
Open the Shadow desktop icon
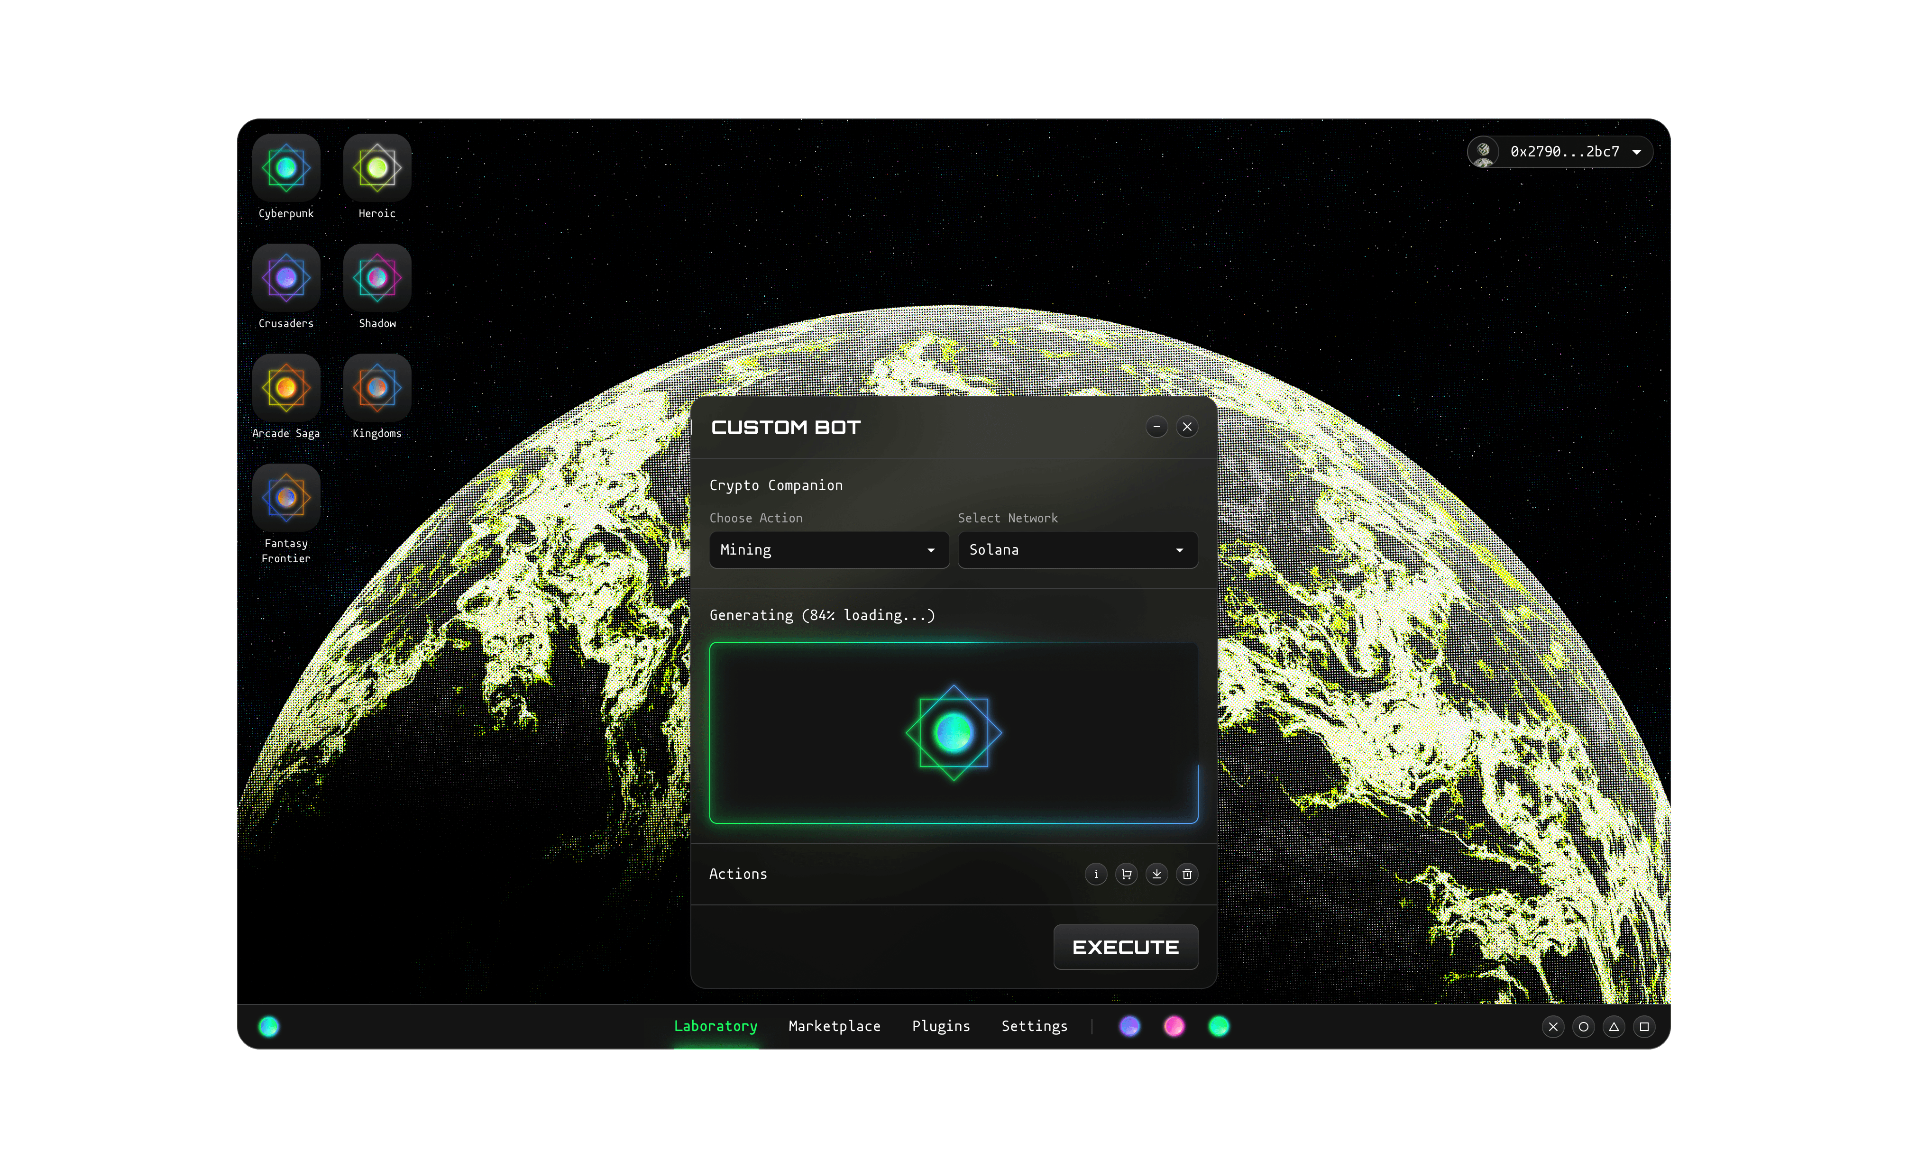pyautogui.click(x=377, y=278)
